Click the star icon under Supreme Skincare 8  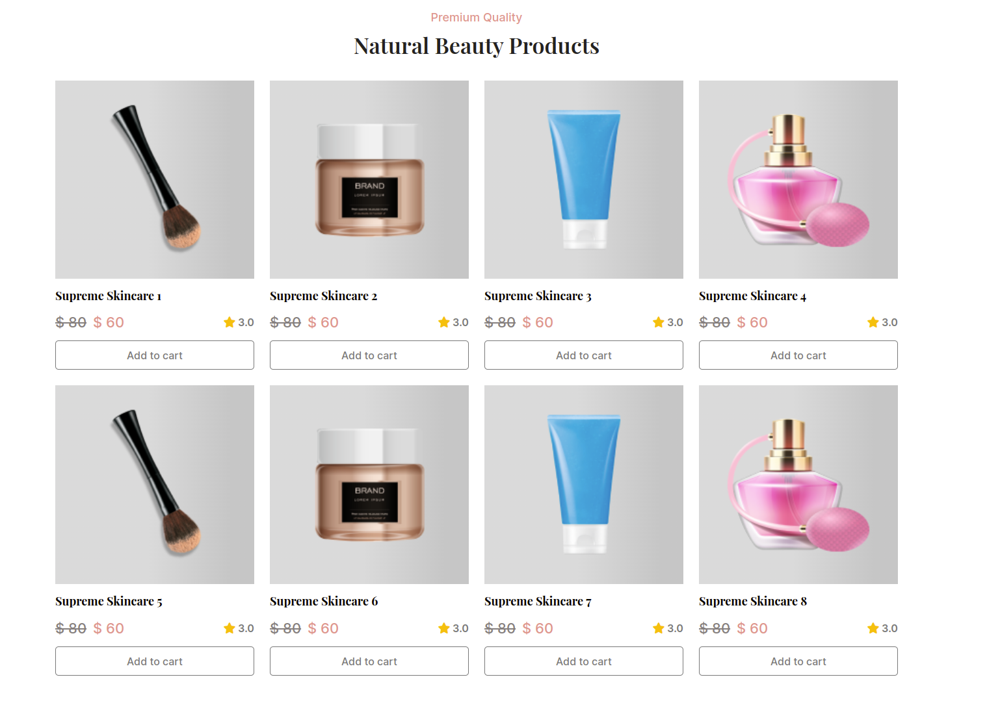[873, 628]
